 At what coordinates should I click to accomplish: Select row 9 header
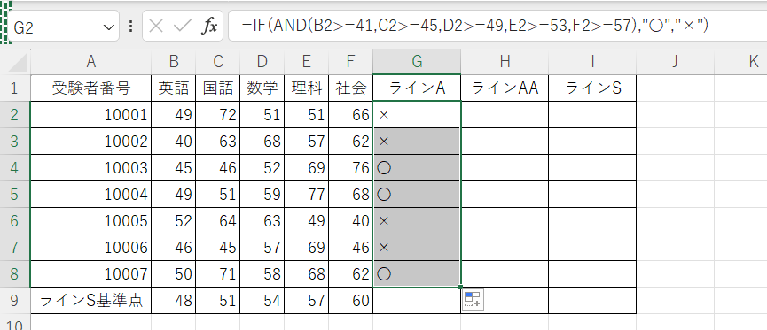[15, 300]
